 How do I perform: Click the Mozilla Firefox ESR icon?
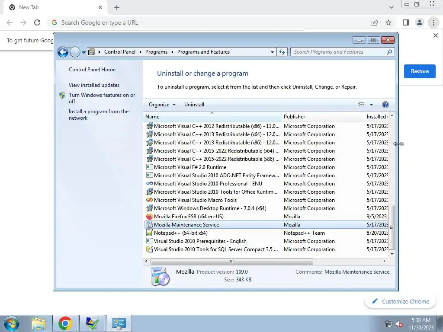point(149,217)
